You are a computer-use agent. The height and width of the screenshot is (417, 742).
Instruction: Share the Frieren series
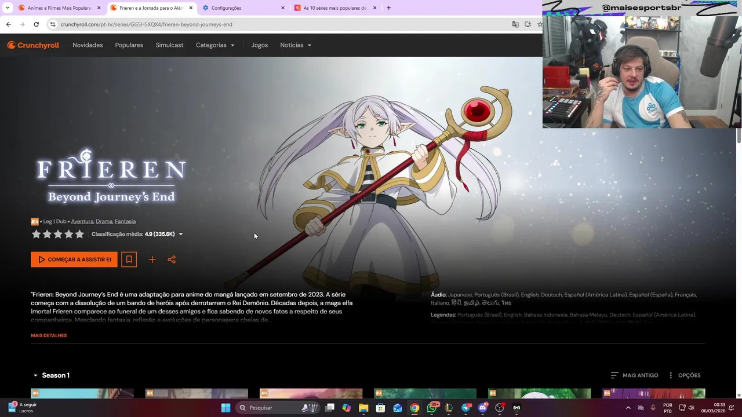coord(172,259)
